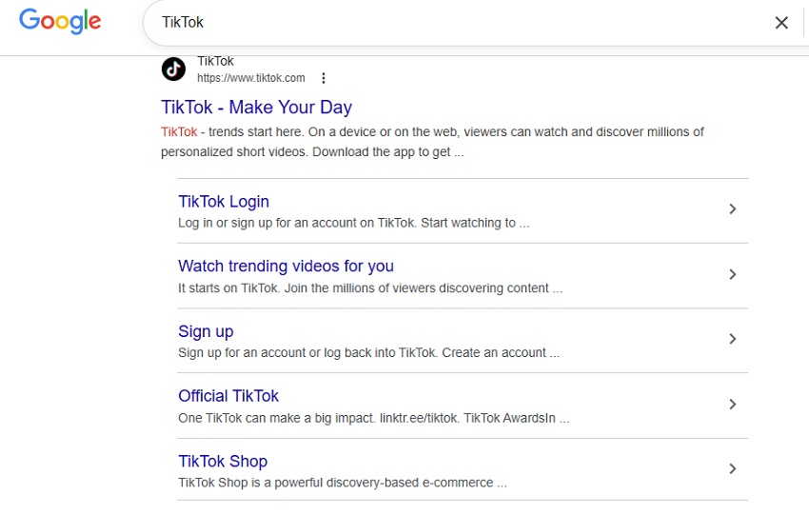Viewport: 809px width, 515px height.
Task: Clear the search box with X
Action: [x=781, y=23]
